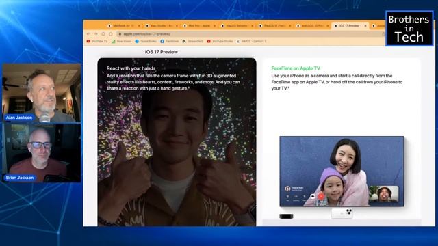The height and width of the screenshot is (246, 438).
Task: Click the share icon beside the address bar
Action: tap(383, 33)
